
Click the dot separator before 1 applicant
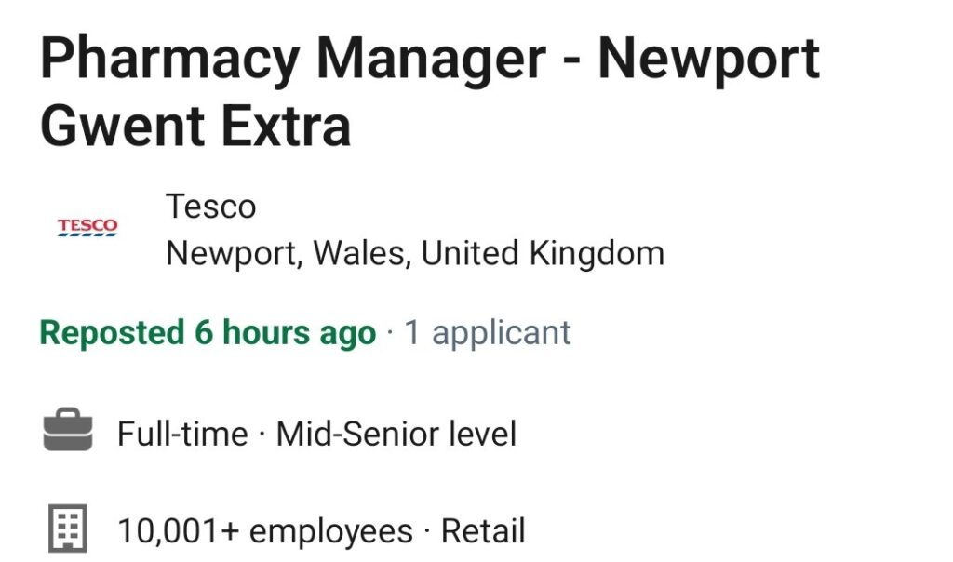tap(390, 333)
